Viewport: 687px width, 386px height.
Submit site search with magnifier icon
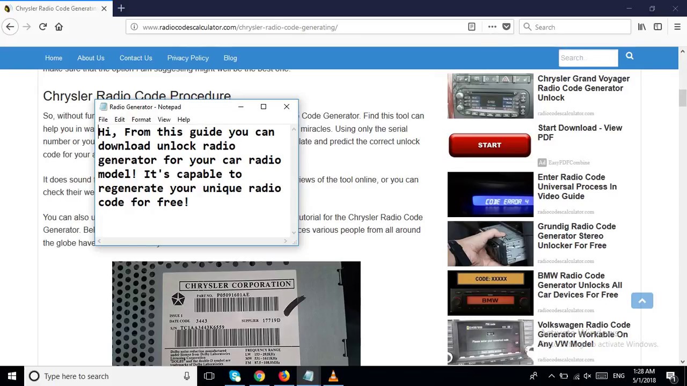coord(630,56)
